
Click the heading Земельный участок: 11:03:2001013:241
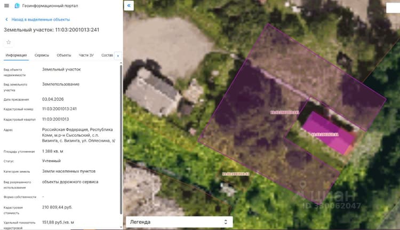tap(51, 30)
